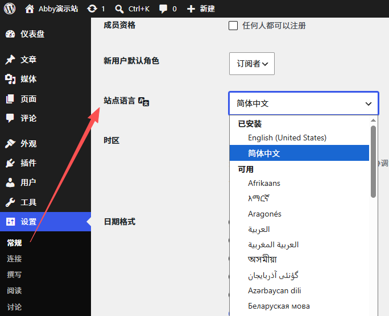The width and height of the screenshot is (389, 316).
Task: Open the 评论 menu item in the sidebar
Action: (x=45, y=118)
